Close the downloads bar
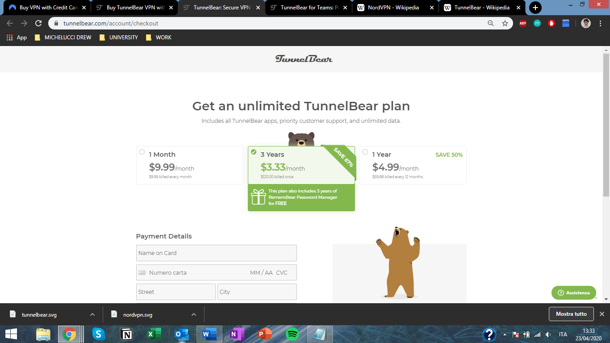 602,314
